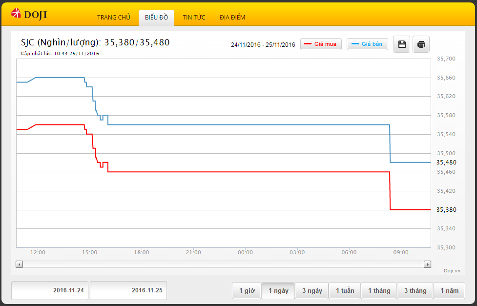
Task: Click the 35,620 price axis label
Action: [x=446, y=97]
